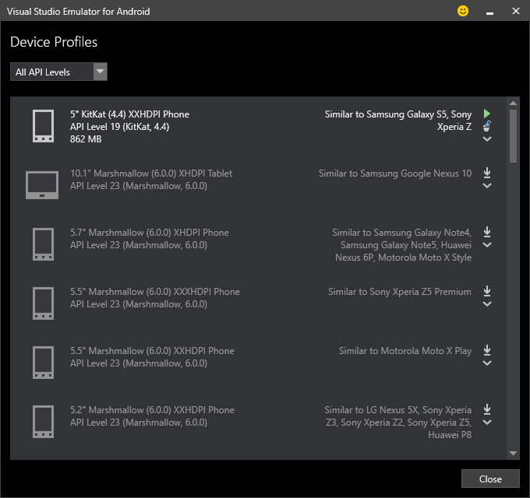Viewport: 530px width, 498px height.
Task: Click the scrollbar down arrow in device list
Action: click(513, 453)
